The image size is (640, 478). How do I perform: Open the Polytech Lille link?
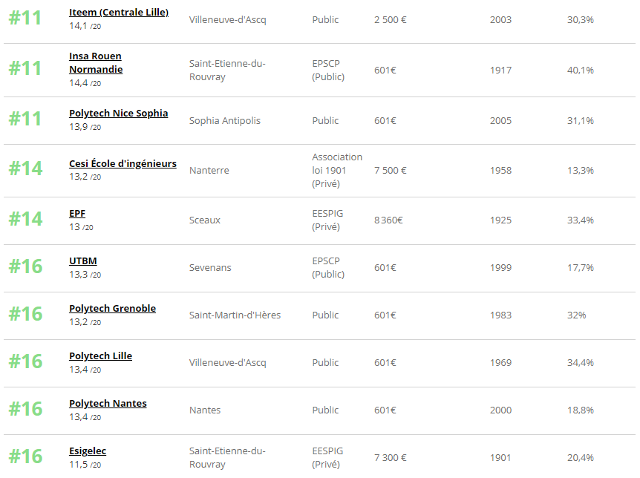click(x=100, y=356)
